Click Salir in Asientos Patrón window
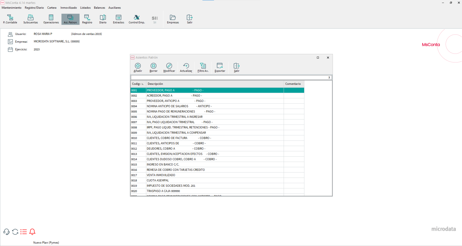Screen dimensions: 462x246 237,68
